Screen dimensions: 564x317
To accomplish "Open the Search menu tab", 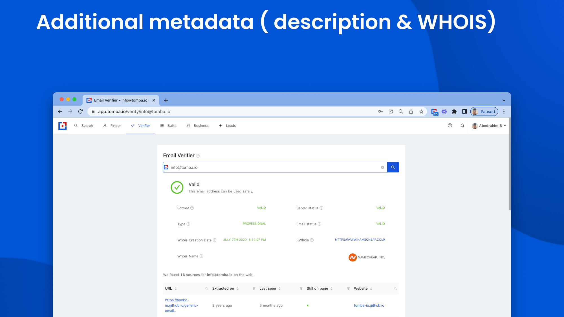I will [x=83, y=126].
